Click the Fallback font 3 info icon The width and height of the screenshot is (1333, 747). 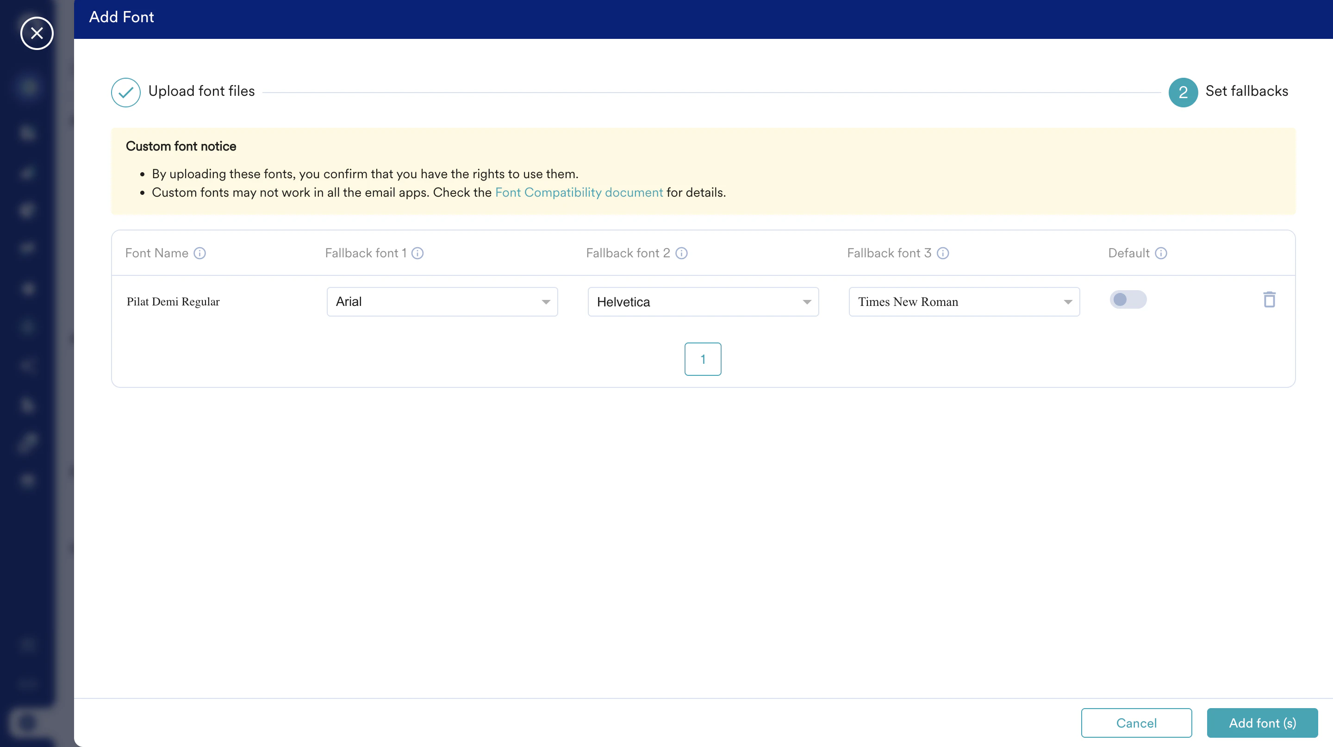click(x=943, y=253)
